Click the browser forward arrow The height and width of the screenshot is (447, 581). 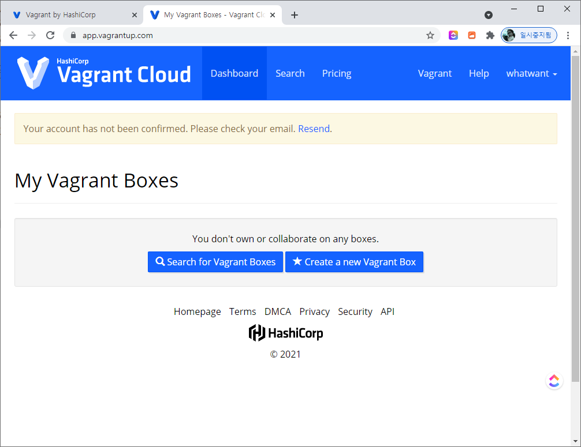point(32,36)
